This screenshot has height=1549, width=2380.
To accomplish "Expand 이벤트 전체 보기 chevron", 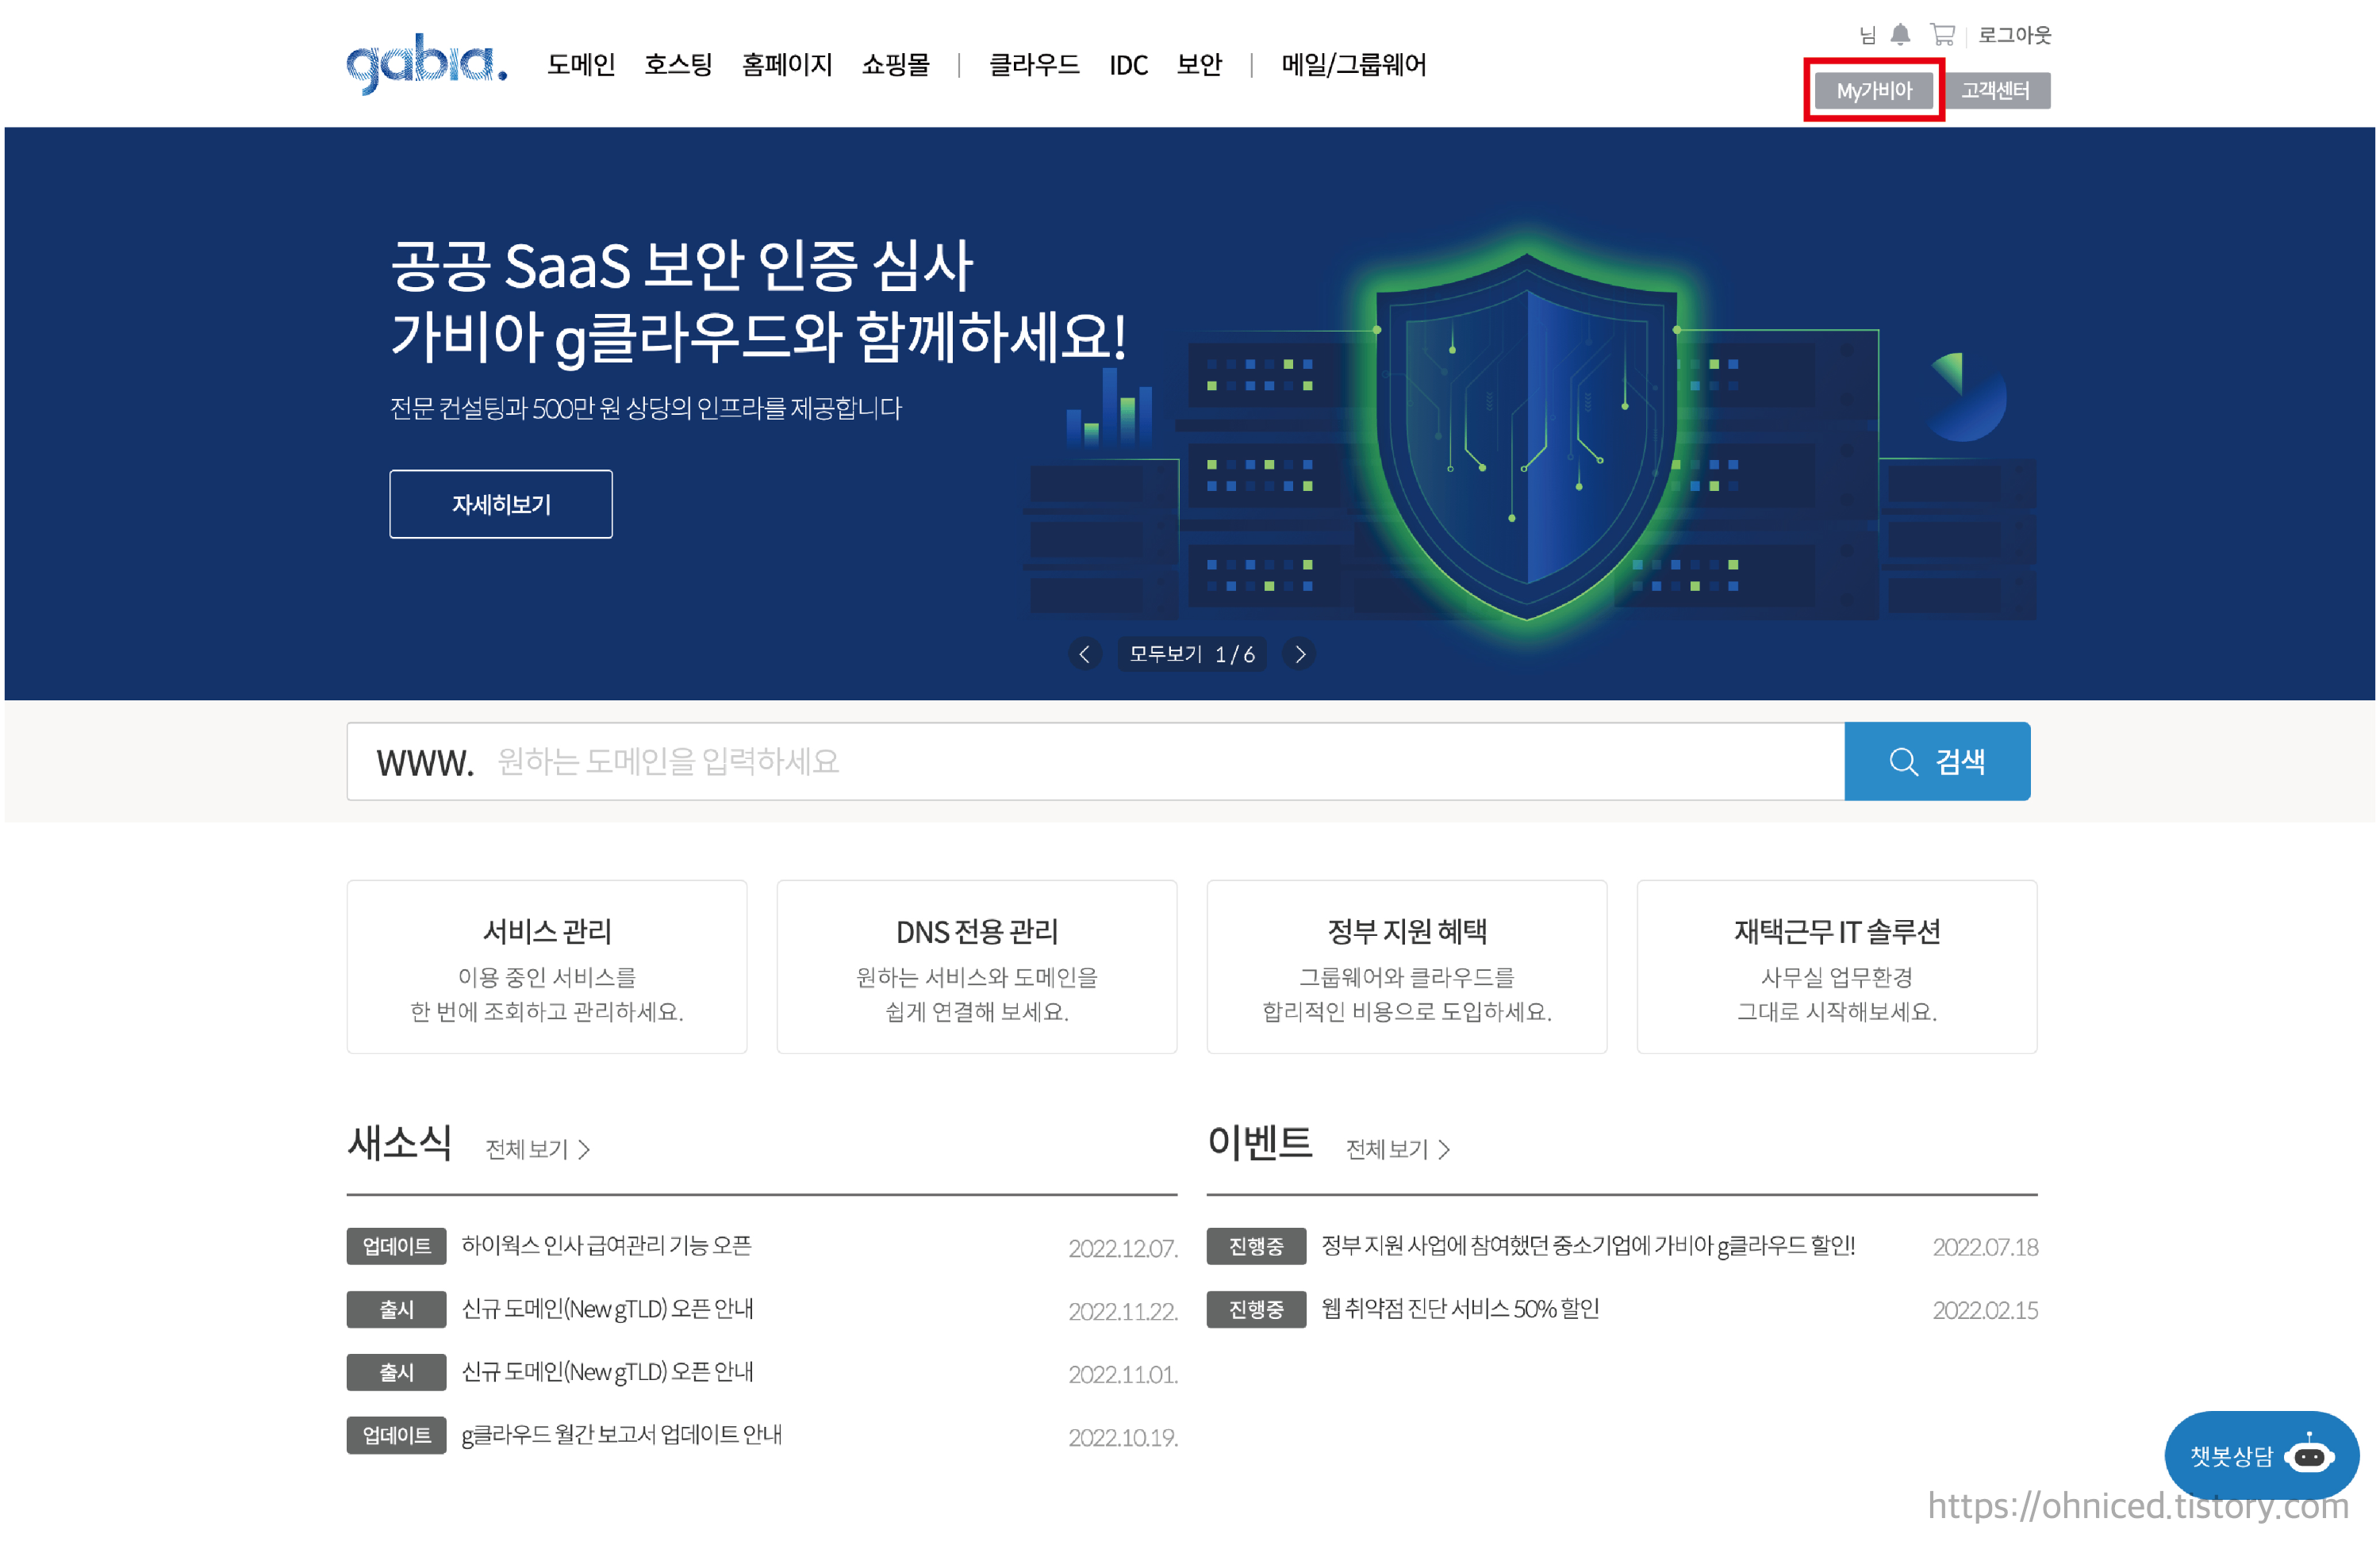I will point(1443,1150).
